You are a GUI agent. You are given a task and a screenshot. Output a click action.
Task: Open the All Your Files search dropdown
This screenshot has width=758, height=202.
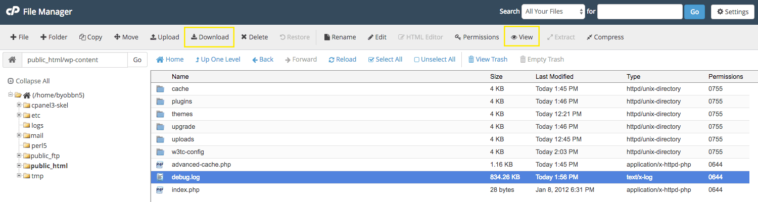[553, 12]
